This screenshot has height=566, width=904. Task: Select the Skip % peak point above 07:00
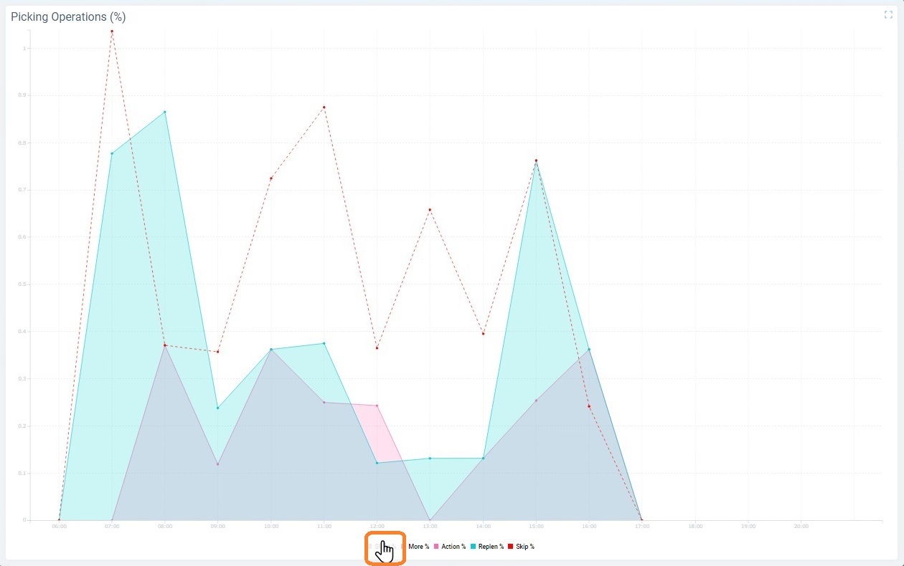(x=112, y=32)
